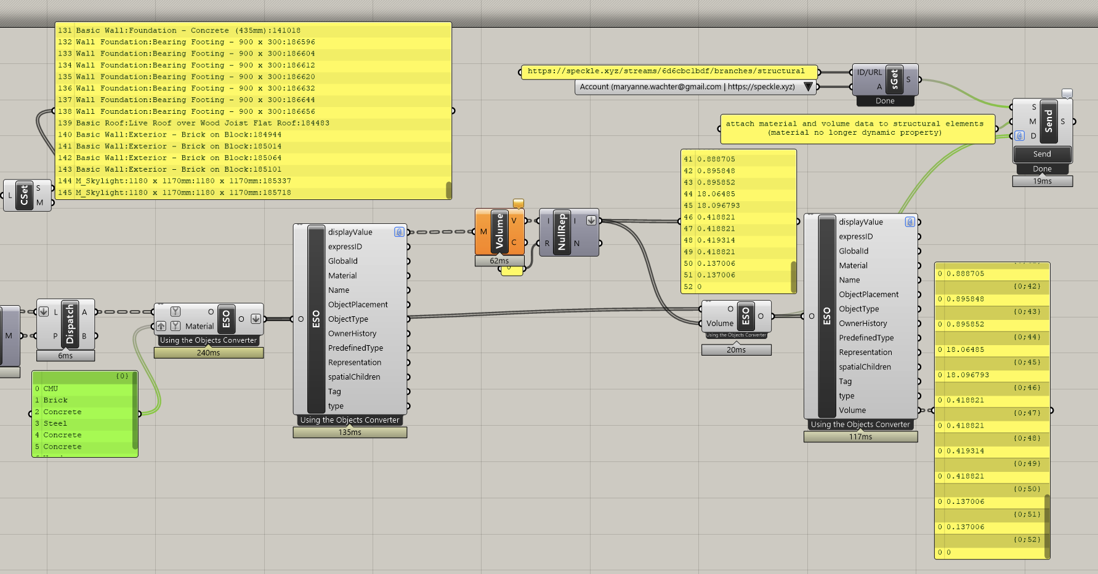
Task: Toggle the paperclip on left ESO displayValue output
Action: 399,232
